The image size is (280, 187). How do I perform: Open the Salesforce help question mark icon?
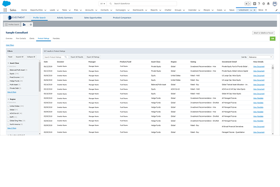click(x=259, y=3)
